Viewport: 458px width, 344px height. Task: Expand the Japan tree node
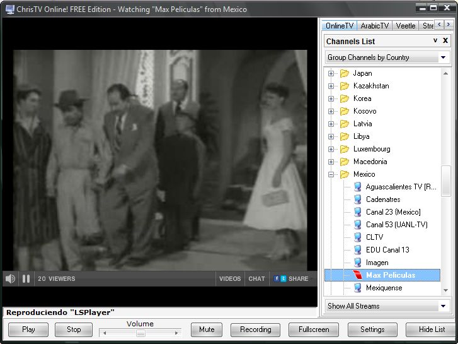point(331,73)
